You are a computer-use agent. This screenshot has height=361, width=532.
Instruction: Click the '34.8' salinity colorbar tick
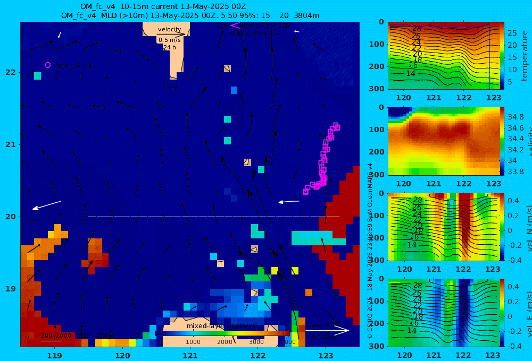click(516, 117)
